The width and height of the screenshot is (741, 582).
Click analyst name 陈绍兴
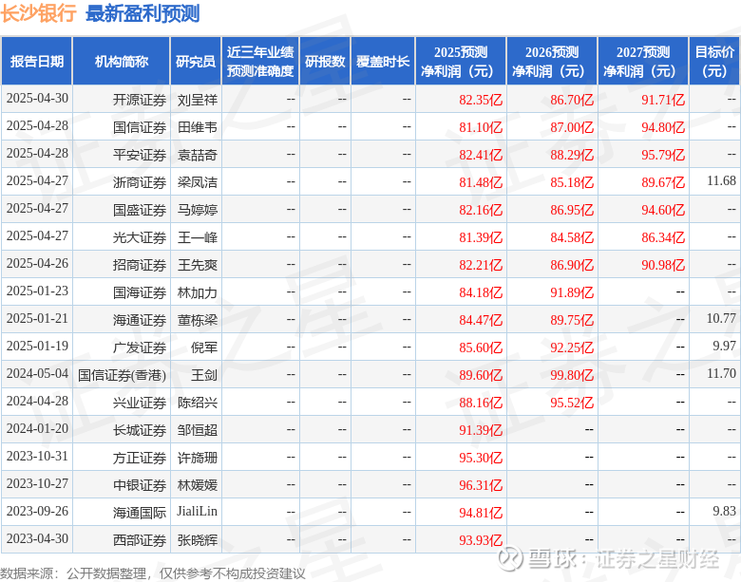pyautogui.click(x=197, y=403)
